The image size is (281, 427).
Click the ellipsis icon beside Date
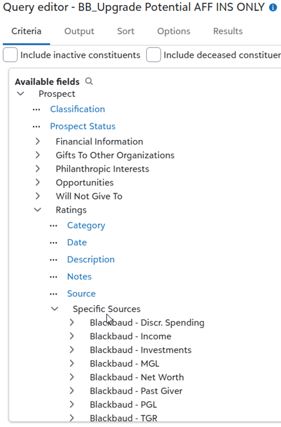coord(54,243)
